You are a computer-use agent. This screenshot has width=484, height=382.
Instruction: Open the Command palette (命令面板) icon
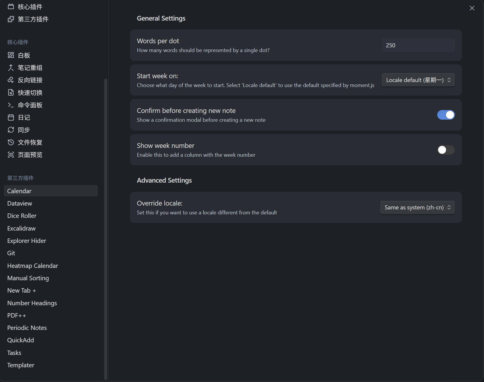tap(11, 105)
